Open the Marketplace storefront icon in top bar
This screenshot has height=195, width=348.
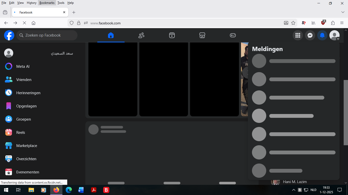tap(202, 35)
